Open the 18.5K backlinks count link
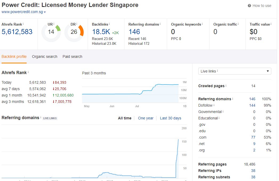The image size is (279, 181). (101, 32)
